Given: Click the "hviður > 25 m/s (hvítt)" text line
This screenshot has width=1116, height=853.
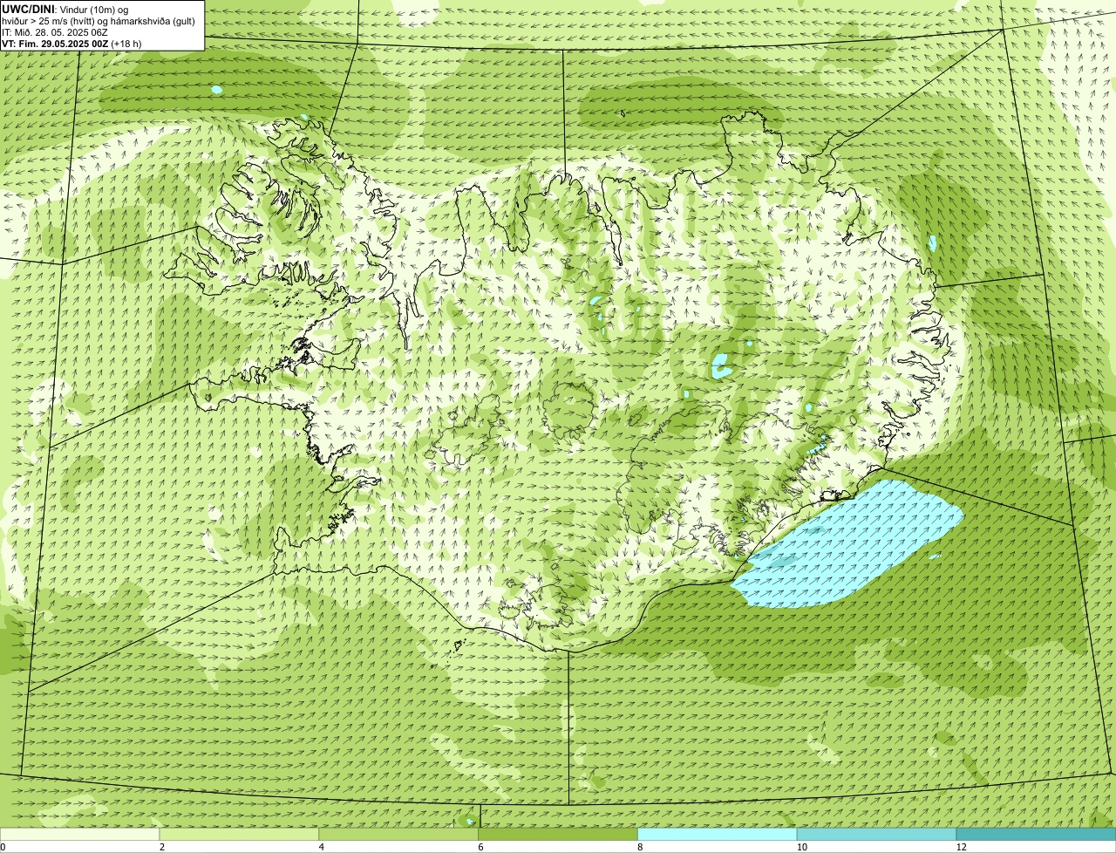Looking at the screenshot, I should click(99, 21).
